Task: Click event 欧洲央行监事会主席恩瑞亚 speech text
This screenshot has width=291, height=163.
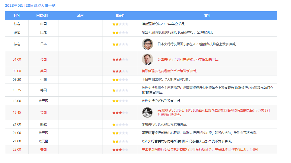Action: pos(208,90)
